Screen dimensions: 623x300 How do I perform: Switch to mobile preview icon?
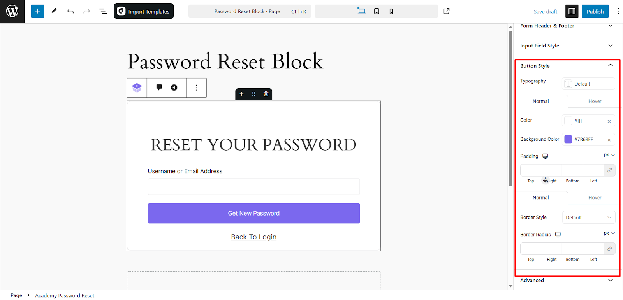click(x=391, y=11)
